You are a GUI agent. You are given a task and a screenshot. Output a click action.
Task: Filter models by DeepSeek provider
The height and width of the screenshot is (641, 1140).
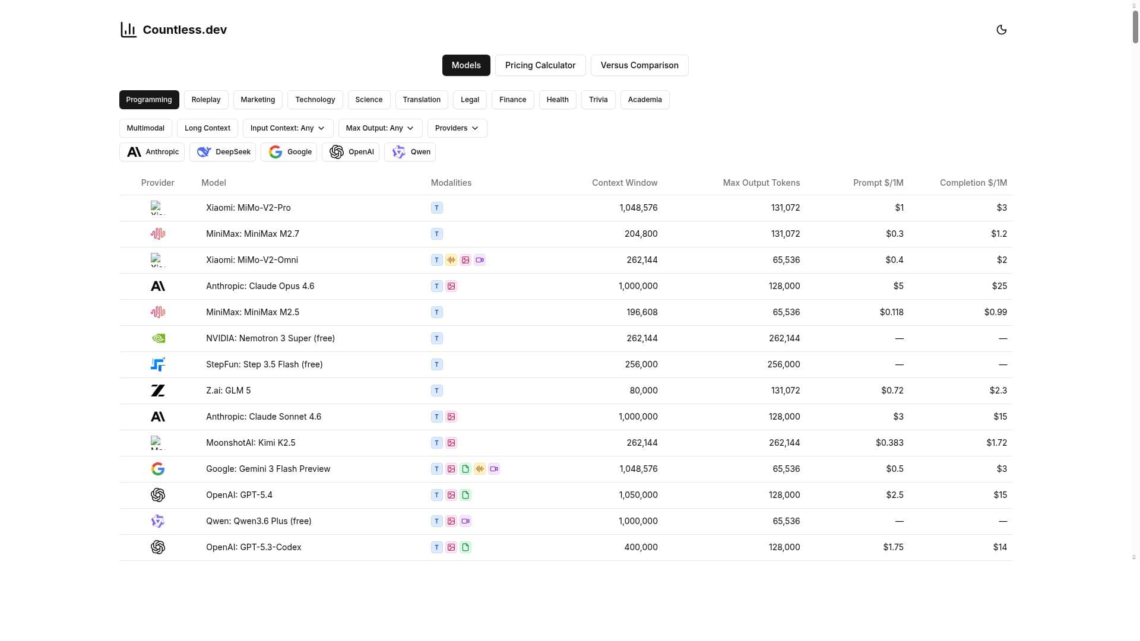[223, 152]
